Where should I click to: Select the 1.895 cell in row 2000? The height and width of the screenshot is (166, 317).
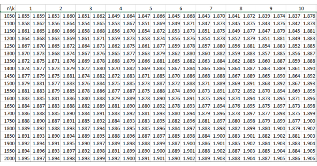click(24, 159)
